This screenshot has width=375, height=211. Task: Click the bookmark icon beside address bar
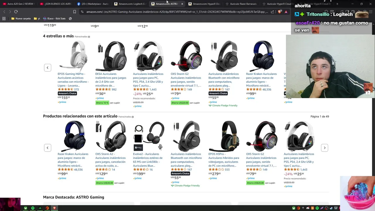click(x=74, y=12)
